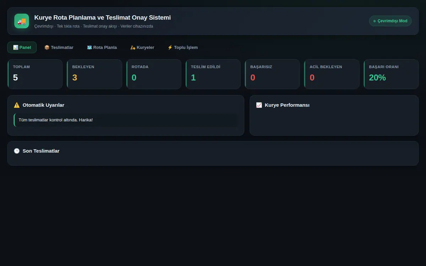Click the BAŞARI ORANI value 20%
Screen dimensions: 426x266
pyautogui.click(x=377, y=78)
